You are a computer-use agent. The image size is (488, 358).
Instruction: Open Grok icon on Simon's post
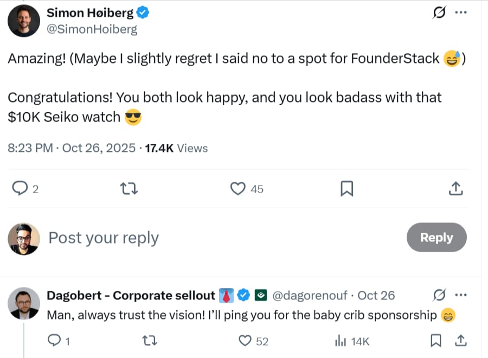[x=438, y=13]
